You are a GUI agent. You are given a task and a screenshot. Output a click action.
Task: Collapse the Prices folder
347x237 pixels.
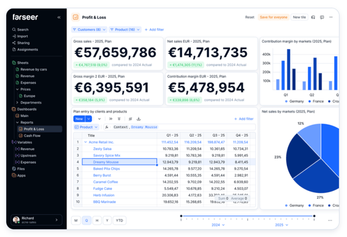pos(17,89)
